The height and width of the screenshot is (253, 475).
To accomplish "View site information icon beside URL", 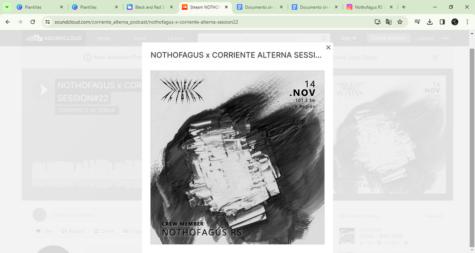I will tap(48, 22).
